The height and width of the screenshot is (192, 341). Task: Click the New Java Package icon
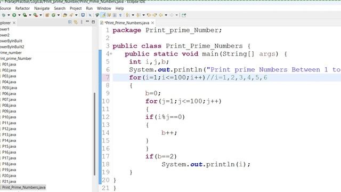47,15
